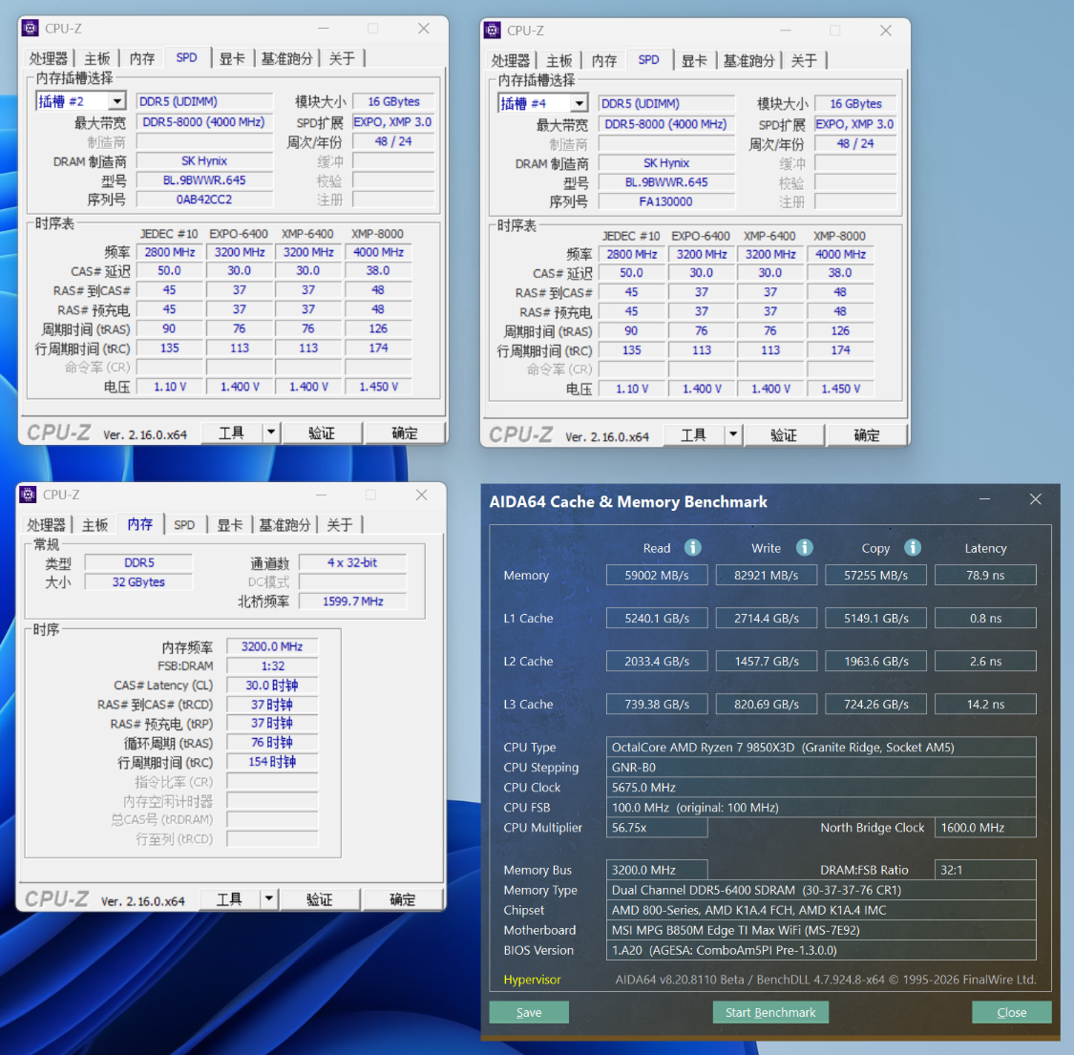The width and height of the screenshot is (1074, 1055).
Task: Switch to 处理器 tab in slot #2 window
Action: tap(48, 59)
